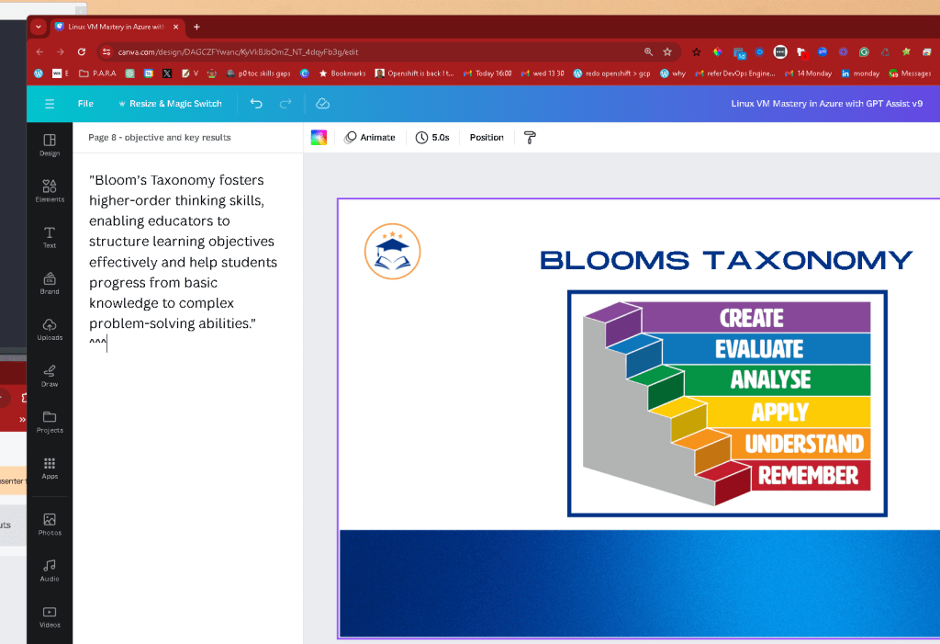Select the graduation cap logo on slide
Viewport: 940px width, 644px height.
pyautogui.click(x=393, y=252)
